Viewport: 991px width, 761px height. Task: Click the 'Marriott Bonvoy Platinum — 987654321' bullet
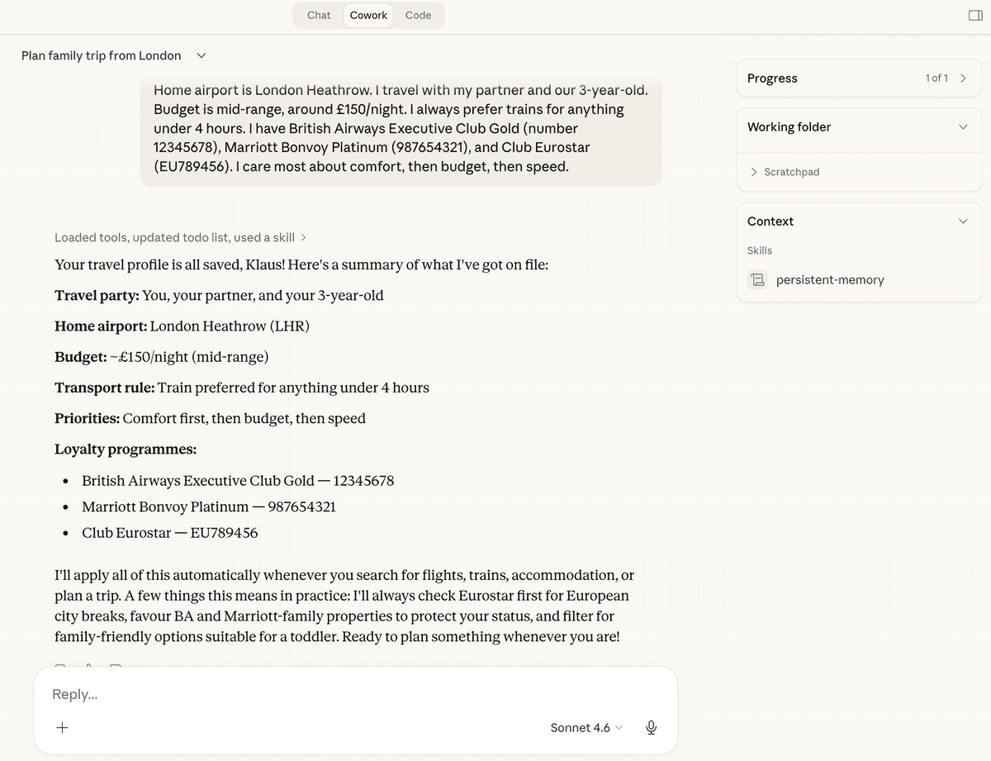click(x=209, y=507)
